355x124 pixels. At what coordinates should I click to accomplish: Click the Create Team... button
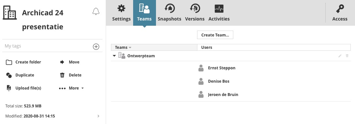pyautogui.click(x=215, y=35)
